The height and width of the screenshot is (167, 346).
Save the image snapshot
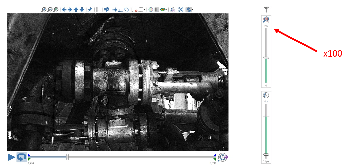173,10
